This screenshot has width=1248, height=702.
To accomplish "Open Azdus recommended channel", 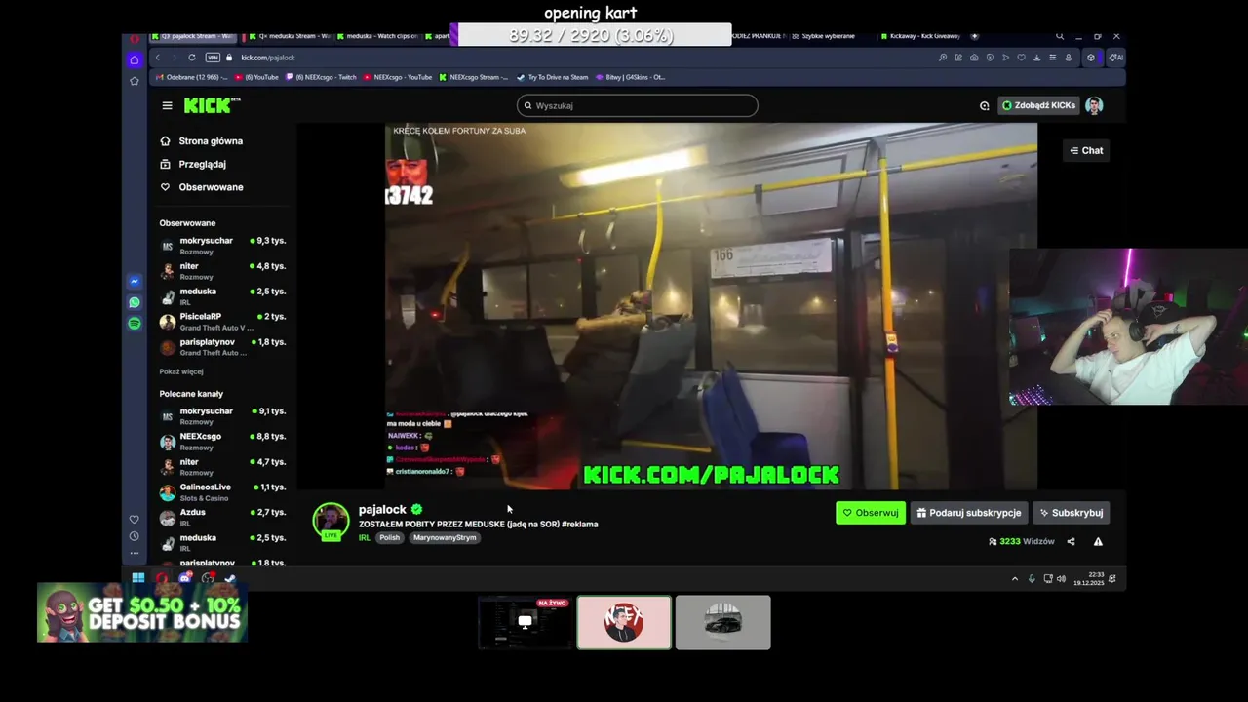I will pos(222,517).
